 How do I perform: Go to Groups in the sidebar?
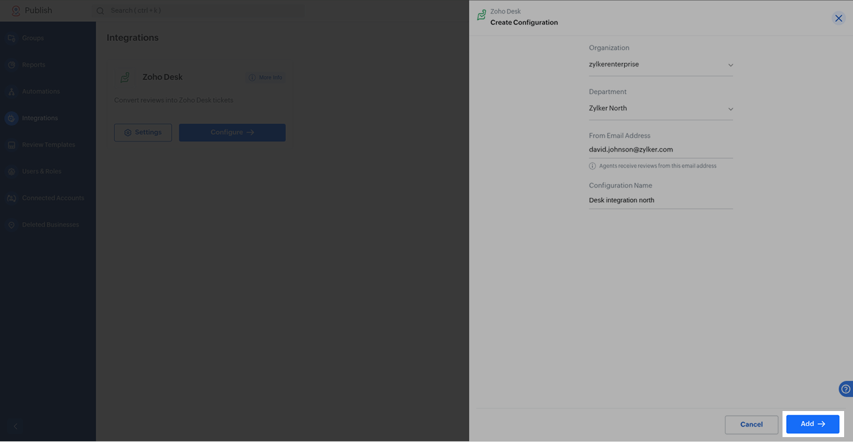[x=33, y=38]
